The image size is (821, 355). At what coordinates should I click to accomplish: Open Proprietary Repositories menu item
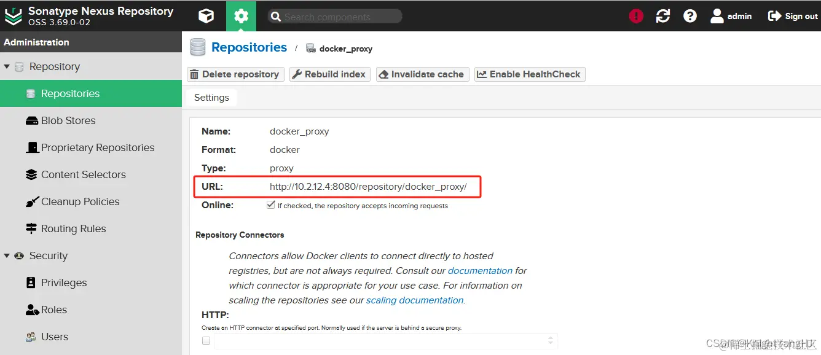tap(91, 147)
